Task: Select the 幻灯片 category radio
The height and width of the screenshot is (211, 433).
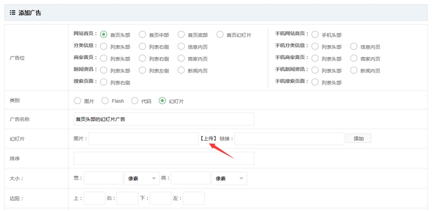Action: click(162, 101)
